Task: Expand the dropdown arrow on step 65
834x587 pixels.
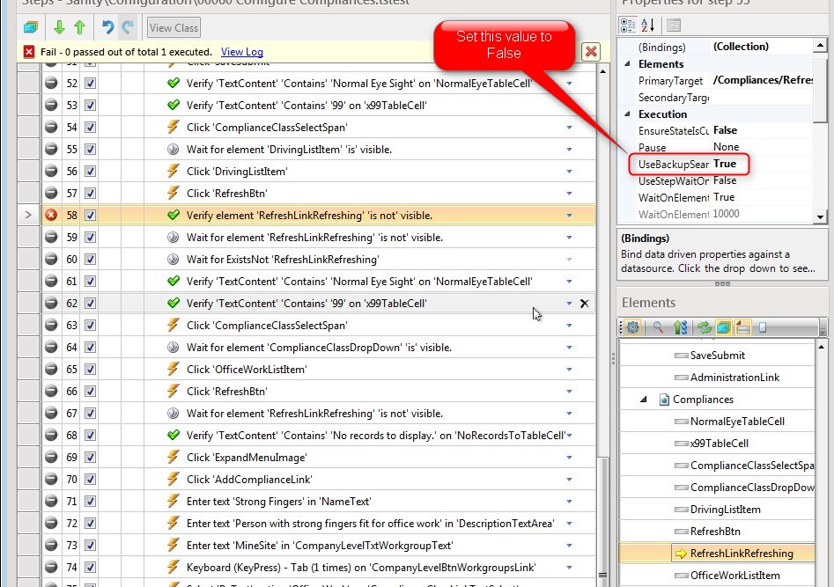Action: point(569,370)
